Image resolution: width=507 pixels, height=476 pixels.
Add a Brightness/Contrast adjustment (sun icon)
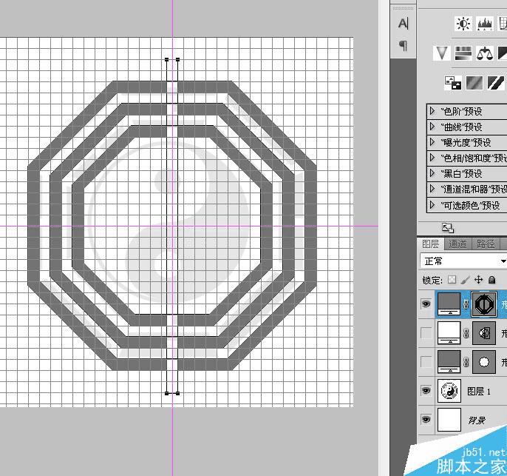click(463, 24)
